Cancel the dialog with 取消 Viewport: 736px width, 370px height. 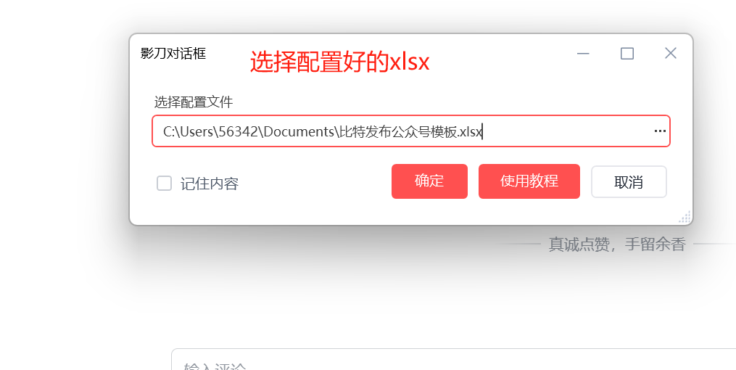629,181
